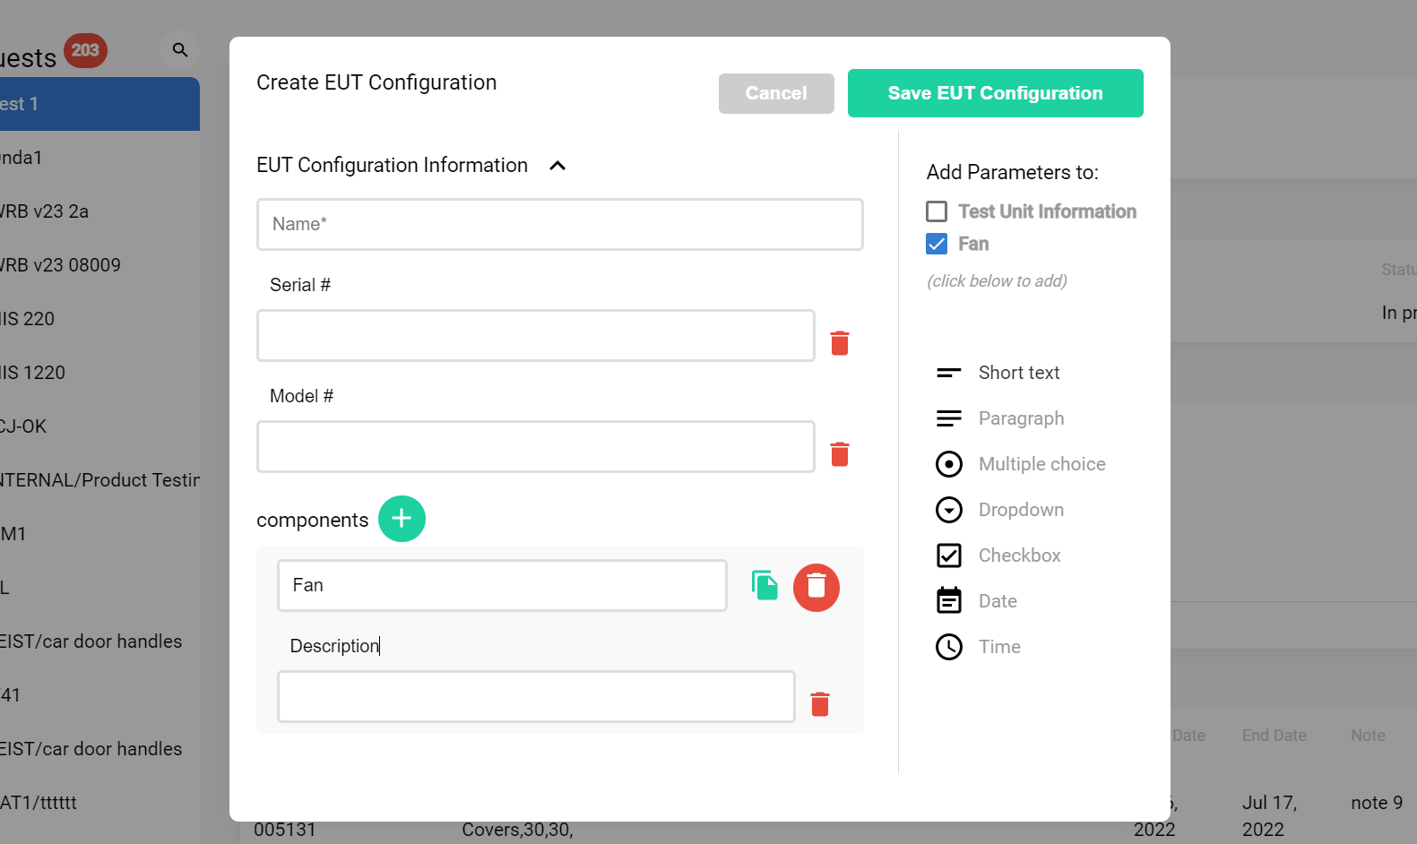
Task: Click the Cancel button
Action: (x=775, y=93)
